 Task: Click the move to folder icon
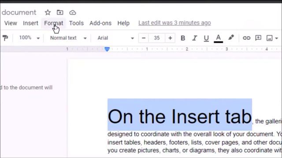coord(60,12)
